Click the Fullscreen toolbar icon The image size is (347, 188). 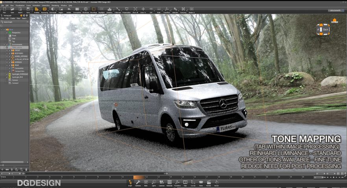pos(118,10)
